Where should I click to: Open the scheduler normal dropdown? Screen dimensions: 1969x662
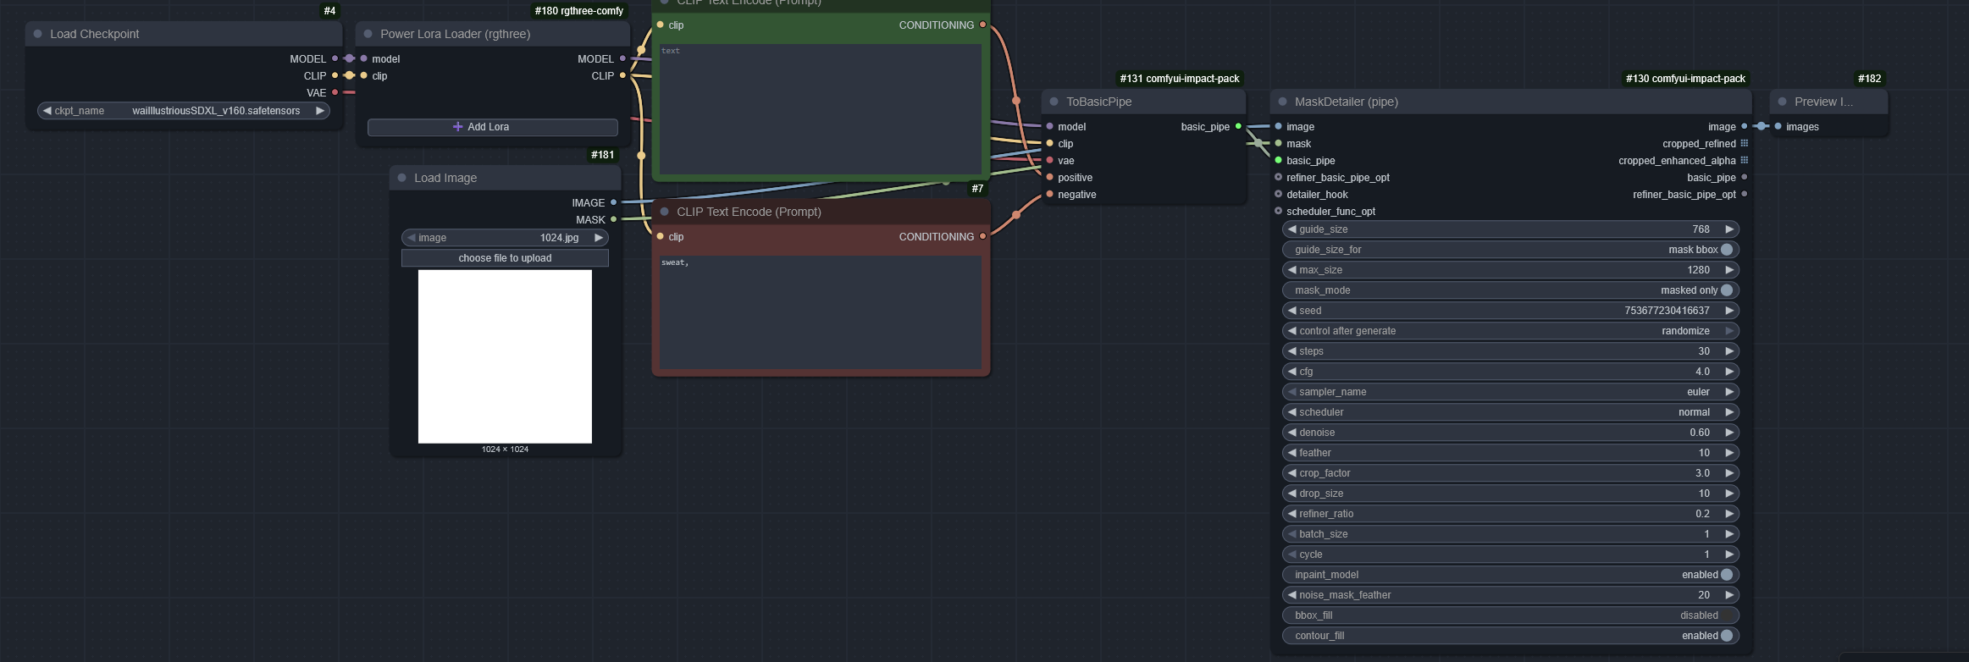coord(1510,412)
